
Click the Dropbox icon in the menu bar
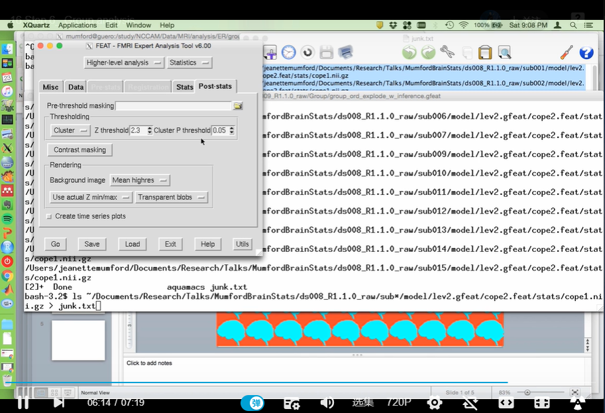393,25
